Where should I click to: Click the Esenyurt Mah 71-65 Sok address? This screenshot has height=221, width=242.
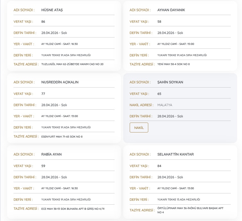coord(62,137)
